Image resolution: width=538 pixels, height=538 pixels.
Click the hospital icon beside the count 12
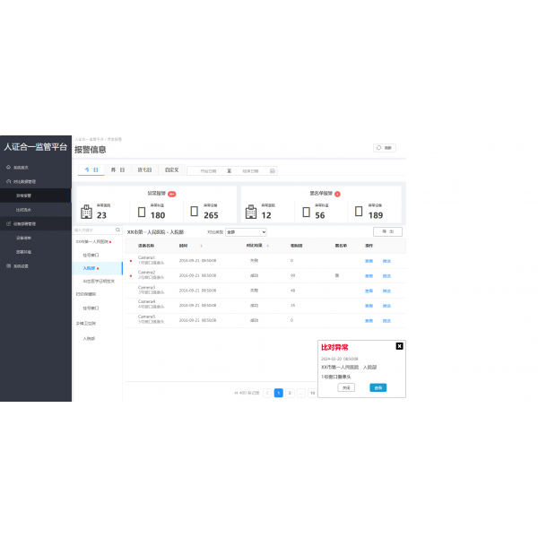tap(251, 212)
